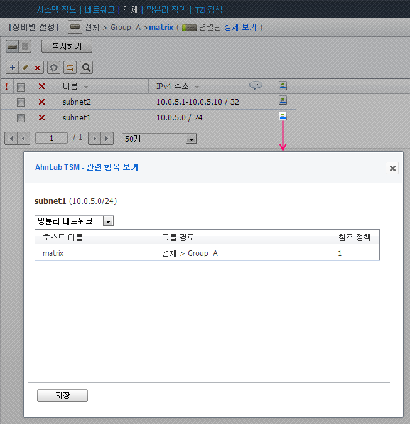The height and width of the screenshot is (424, 410).
Task: Click the page number input field
Action: [x=51, y=138]
